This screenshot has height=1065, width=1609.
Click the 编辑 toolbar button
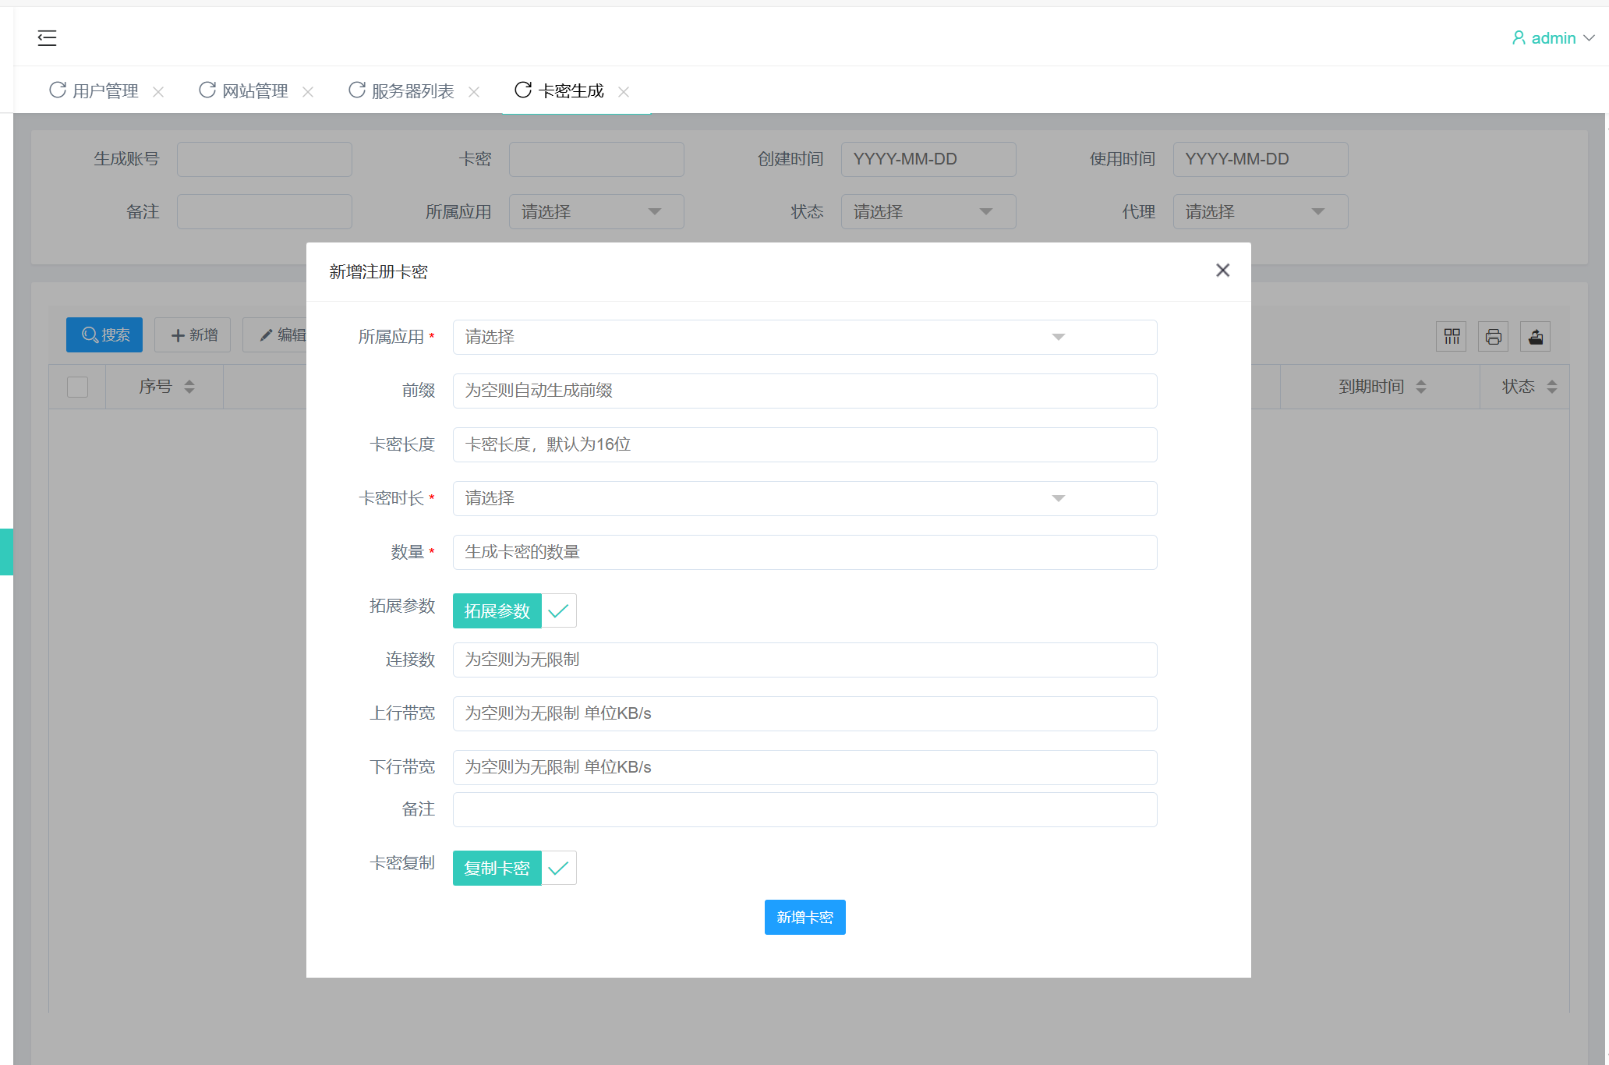pyautogui.click(x=275, y=334)
